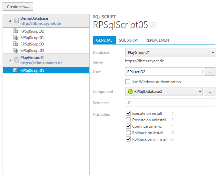Click the RPSqlScript04 script icon
218x178 pixels.
[x=15, y=51]
